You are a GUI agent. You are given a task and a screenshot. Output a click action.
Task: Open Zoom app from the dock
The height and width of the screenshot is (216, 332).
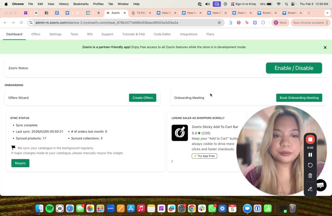(x=111, y=208)
